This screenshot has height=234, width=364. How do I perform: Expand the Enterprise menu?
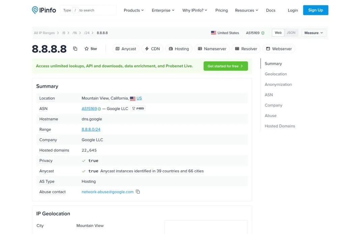click(163, 10)
